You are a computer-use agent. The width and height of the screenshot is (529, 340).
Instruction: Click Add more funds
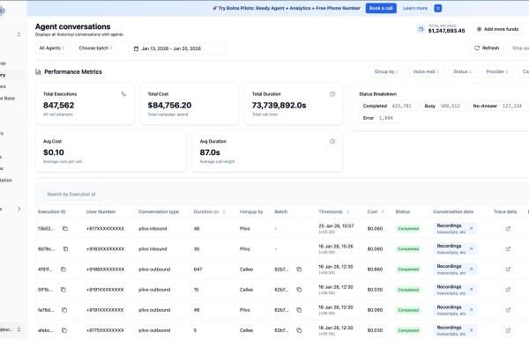pos(497,29)
